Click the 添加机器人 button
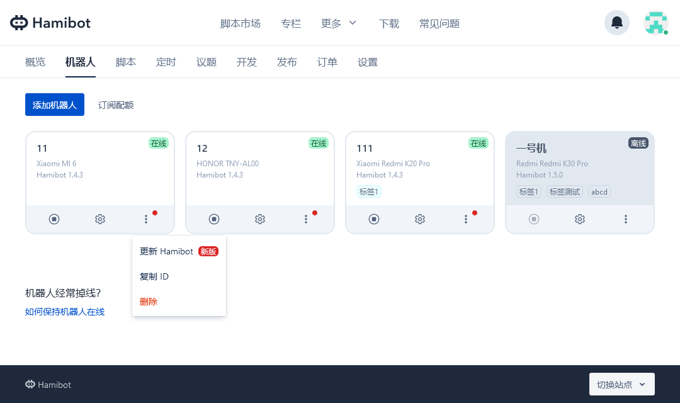Viewport: 680px width, 403px height. tap(55, 105)
